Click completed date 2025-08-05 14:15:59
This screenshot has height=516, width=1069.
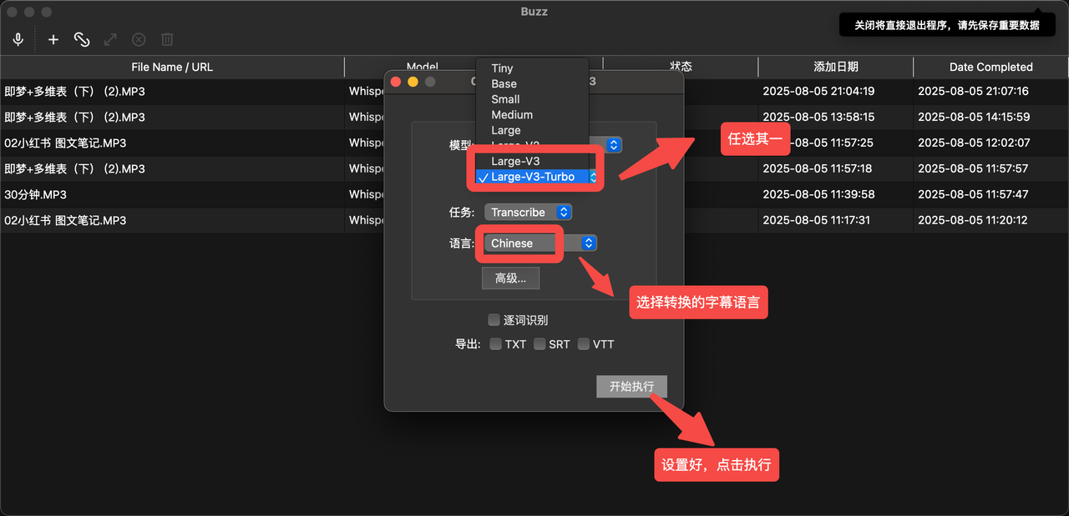pos(973,117)
